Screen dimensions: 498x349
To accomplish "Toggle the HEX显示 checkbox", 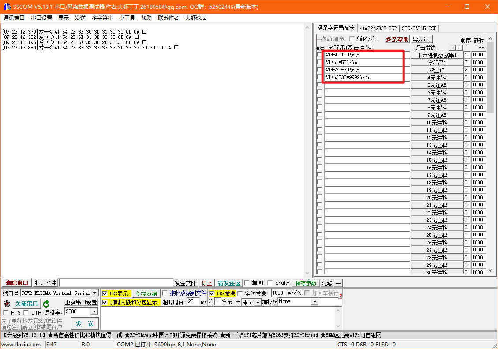I will click(105, 293).
